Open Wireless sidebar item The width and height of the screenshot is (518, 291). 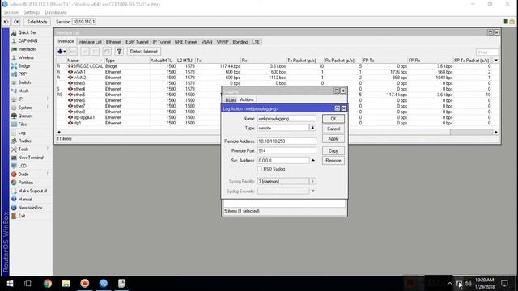coord(26,57)
